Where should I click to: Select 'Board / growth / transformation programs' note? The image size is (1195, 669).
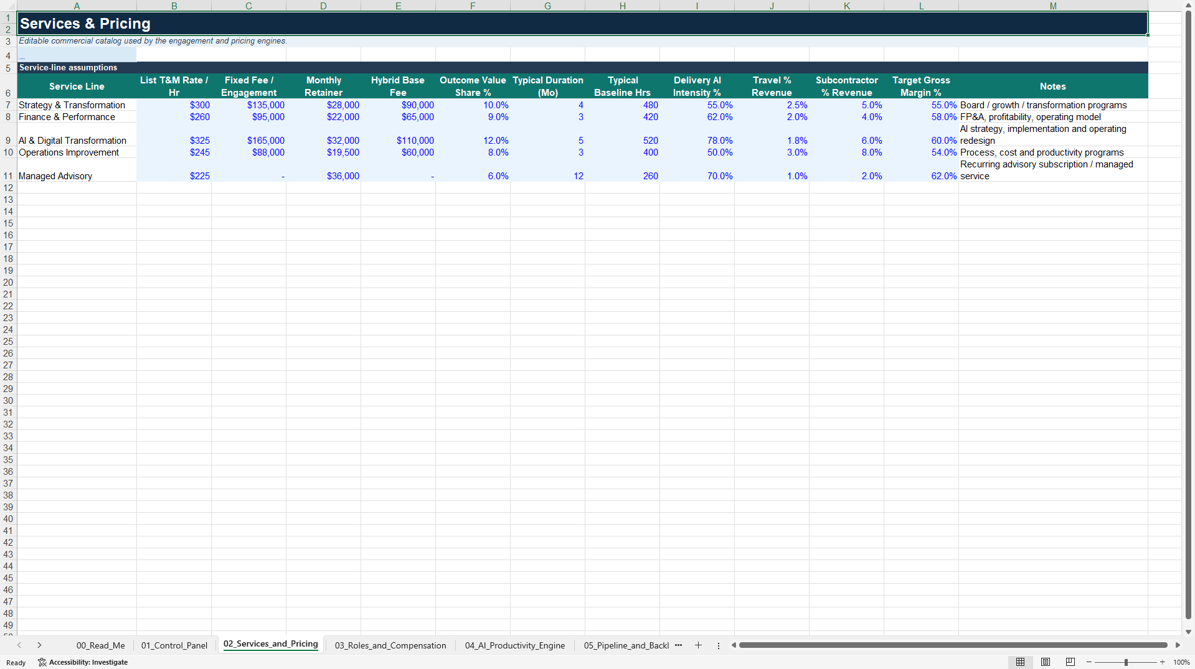(1052, 105)
